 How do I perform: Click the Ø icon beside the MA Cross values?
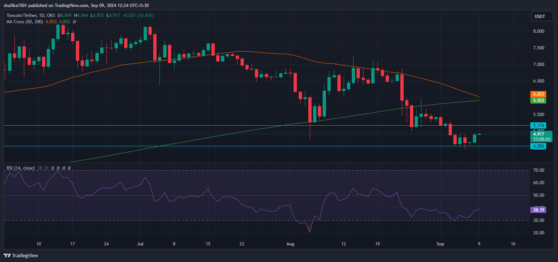(x=74, y=21)
